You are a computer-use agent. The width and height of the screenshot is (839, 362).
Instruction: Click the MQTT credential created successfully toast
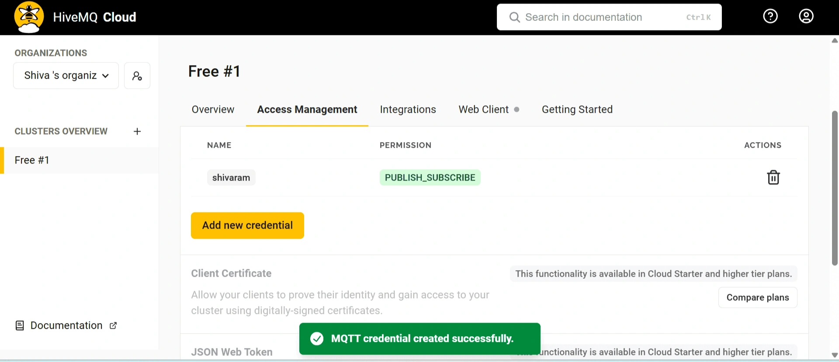(420, 339)
